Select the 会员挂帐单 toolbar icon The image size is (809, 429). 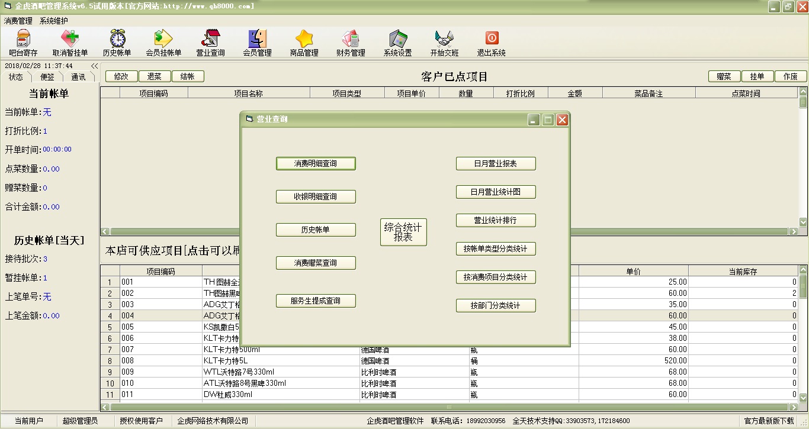click(x=163, y=43)
